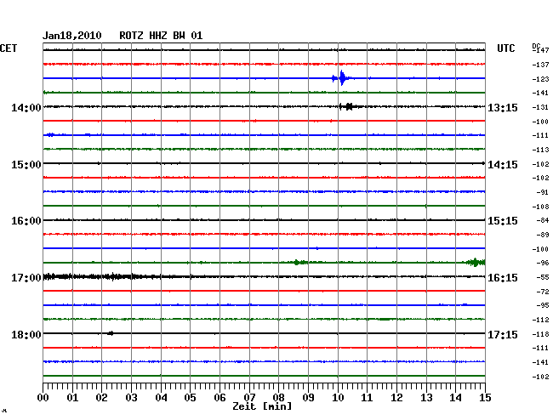This screenshot has height=420, width=553.
Task: Click the DC offset value -123
Action: pos(541,79)
